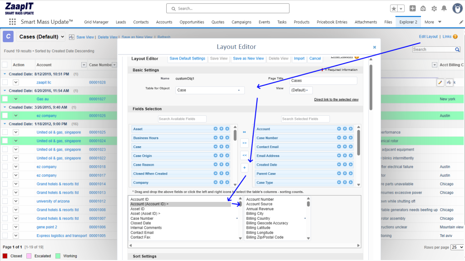
Task: Move the Business Hours field up
Action: 221,138
